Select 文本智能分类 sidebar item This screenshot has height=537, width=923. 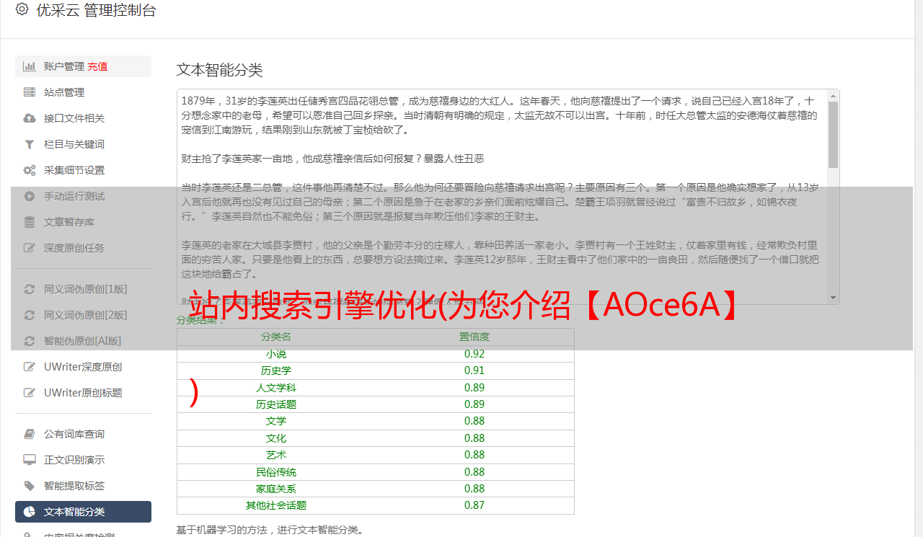click(83, 512)
